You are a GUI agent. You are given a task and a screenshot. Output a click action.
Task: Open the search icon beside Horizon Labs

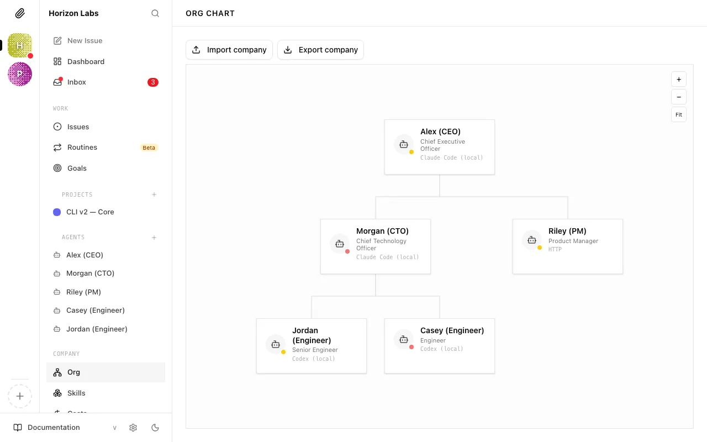pos(155,13)
